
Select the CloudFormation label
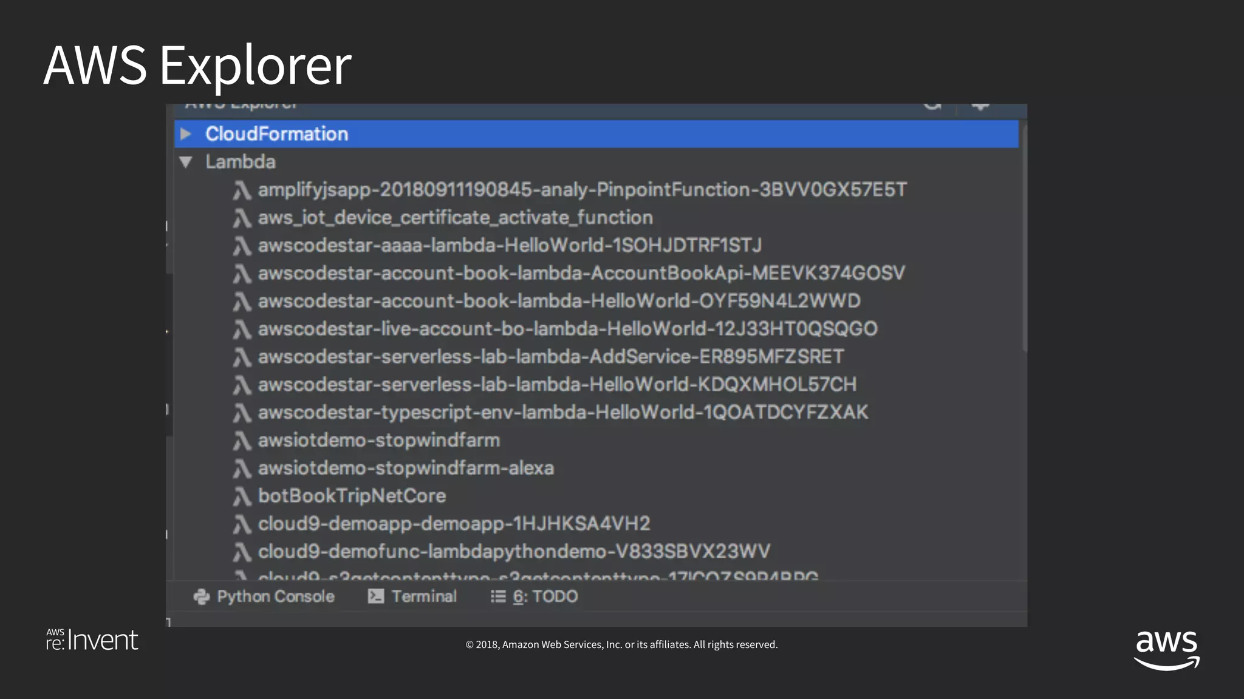tap(276, 134)
